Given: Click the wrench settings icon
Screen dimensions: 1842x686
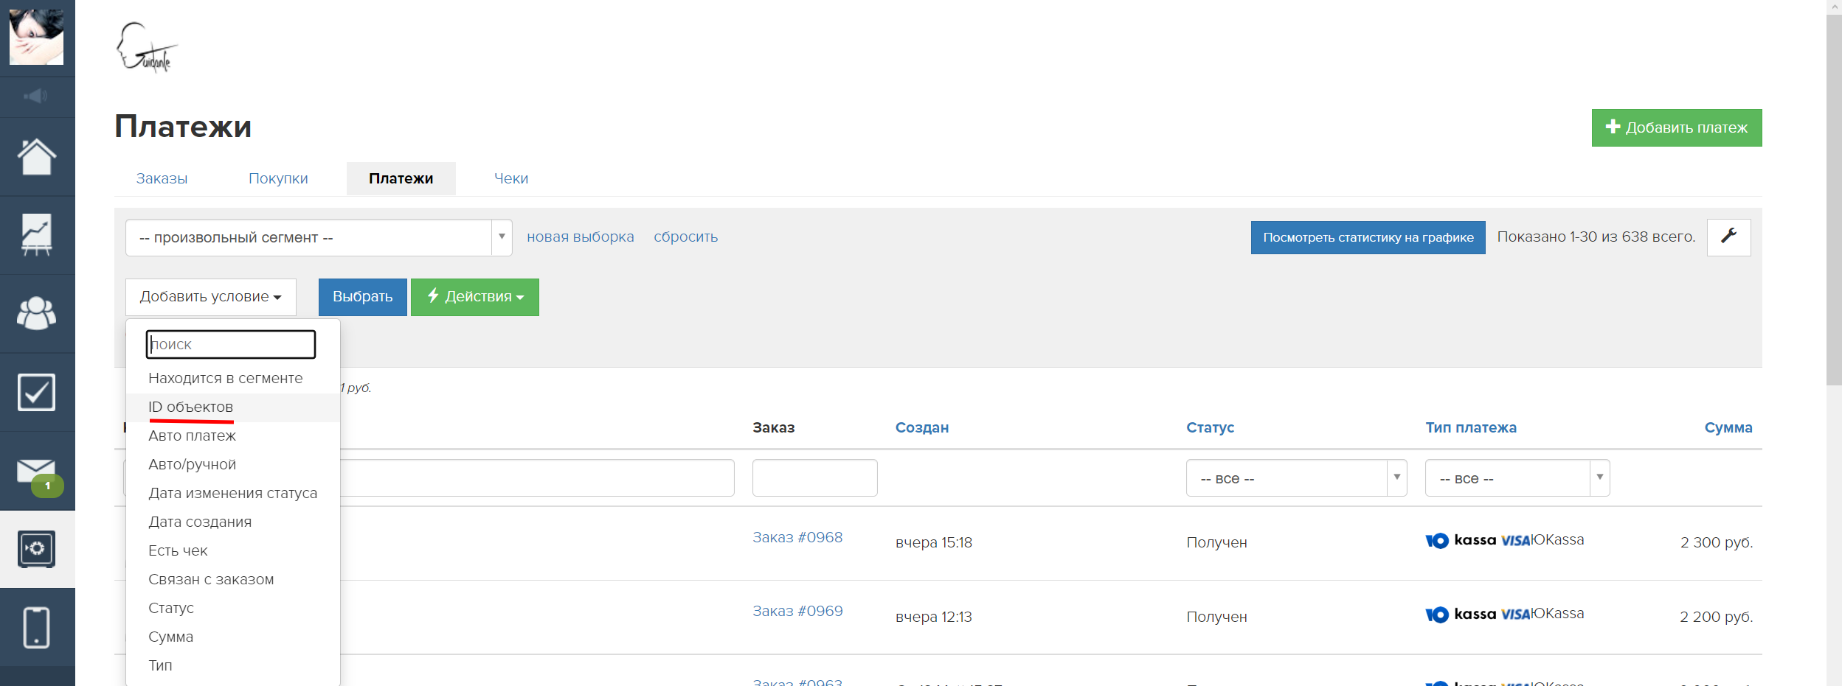Looking at the screenshot, I should tap(1728, 237).
